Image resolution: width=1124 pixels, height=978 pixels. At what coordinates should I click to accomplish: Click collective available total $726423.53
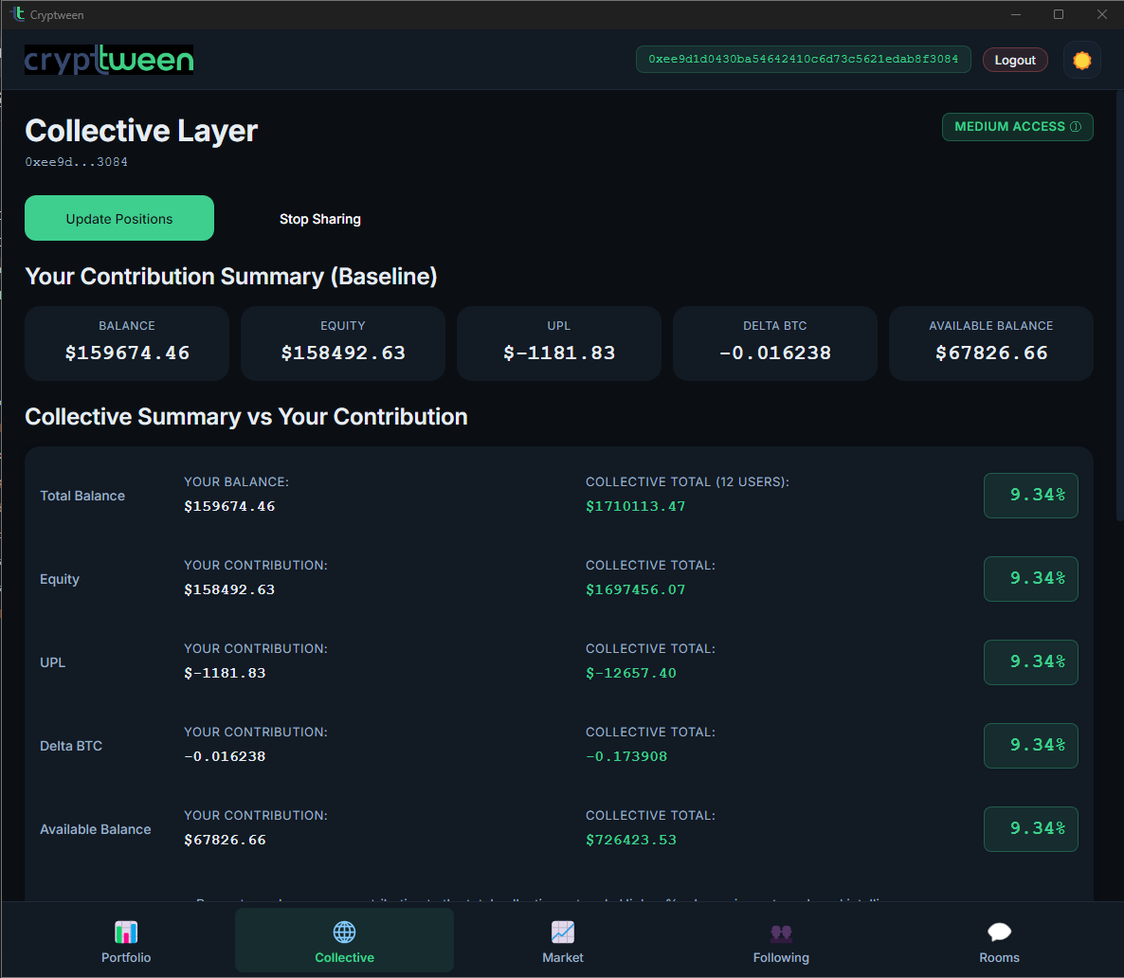[631, 840]
